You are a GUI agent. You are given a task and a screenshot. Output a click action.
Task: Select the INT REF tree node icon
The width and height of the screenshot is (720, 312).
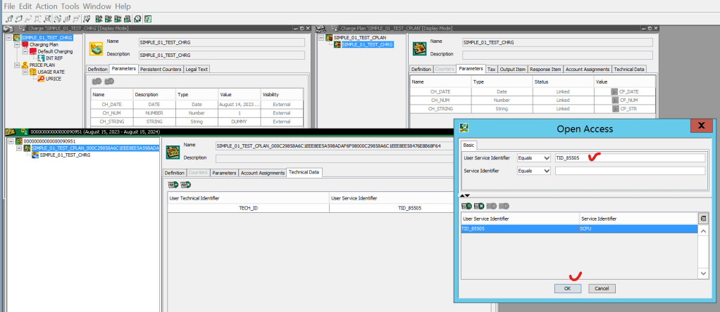tap(41, 58)
